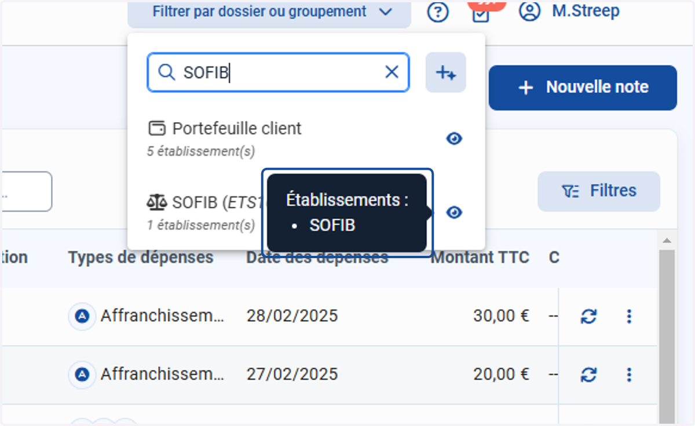695x426 pixels.
Task: Select the 27/02/2025 date cell
Action: 292,374
